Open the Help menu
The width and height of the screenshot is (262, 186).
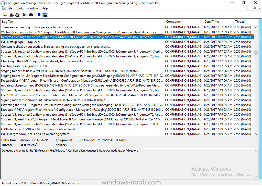45,8
